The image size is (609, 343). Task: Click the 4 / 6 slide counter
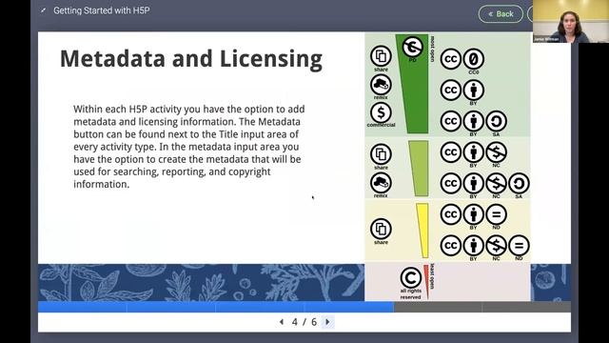304,322
